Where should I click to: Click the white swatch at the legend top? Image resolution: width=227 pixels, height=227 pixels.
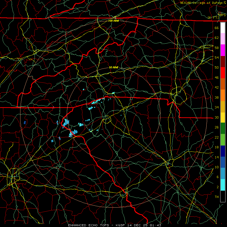[223, 28]
